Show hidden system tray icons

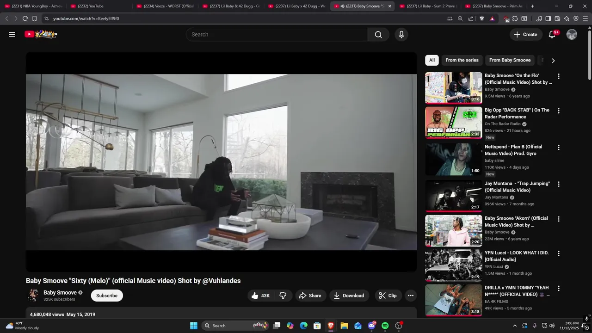pos(515,326)
